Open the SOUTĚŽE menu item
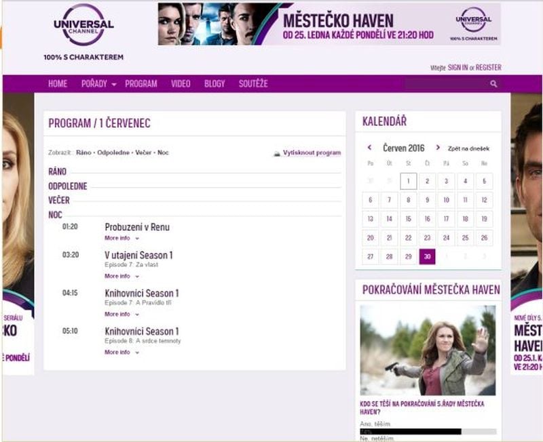This screenshot has width=543, height=442. pyautogui.click(x=253, y=83)
